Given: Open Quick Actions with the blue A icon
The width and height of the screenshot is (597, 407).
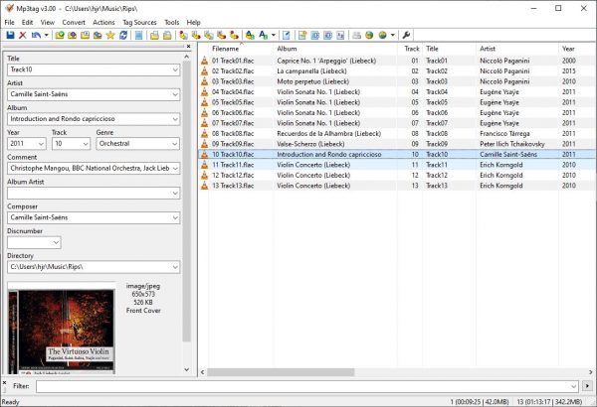Looking at the screenshot, I should coord(263,36).
